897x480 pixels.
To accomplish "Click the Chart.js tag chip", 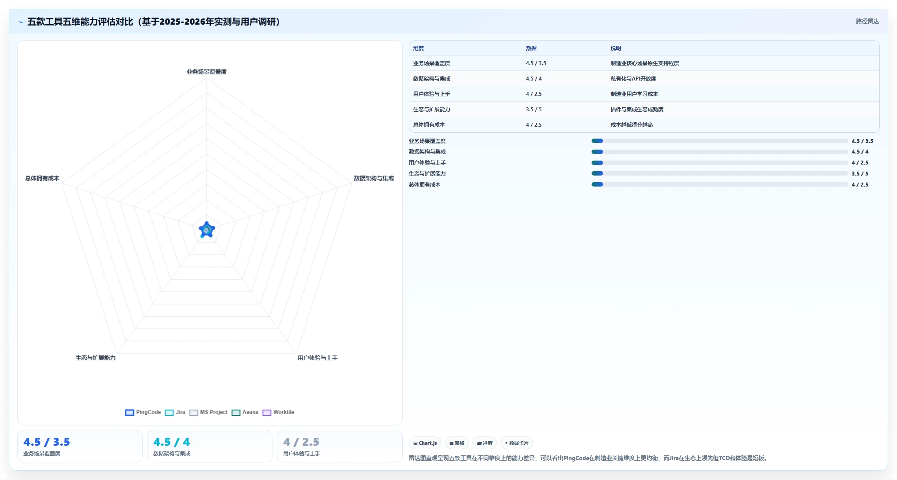I will point(425,443).
